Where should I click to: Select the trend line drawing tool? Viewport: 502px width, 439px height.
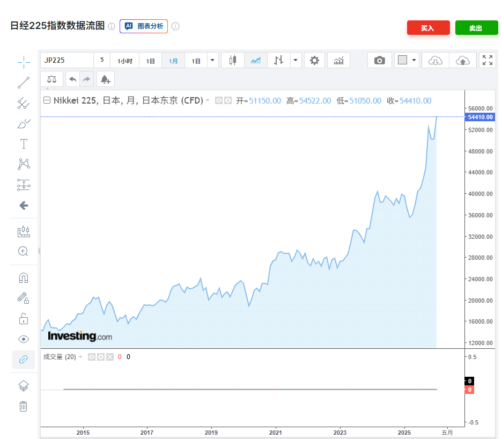[x=24, y=83]
